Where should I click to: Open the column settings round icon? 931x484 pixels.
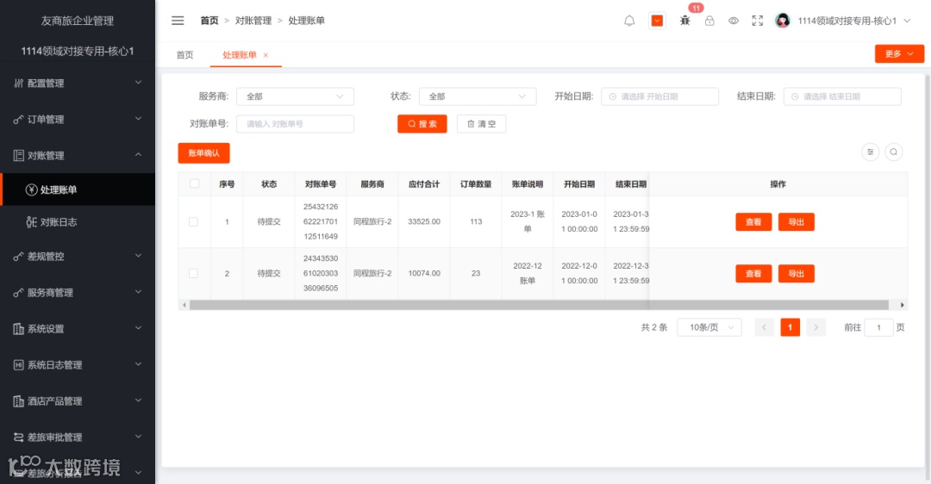(870, 152)
